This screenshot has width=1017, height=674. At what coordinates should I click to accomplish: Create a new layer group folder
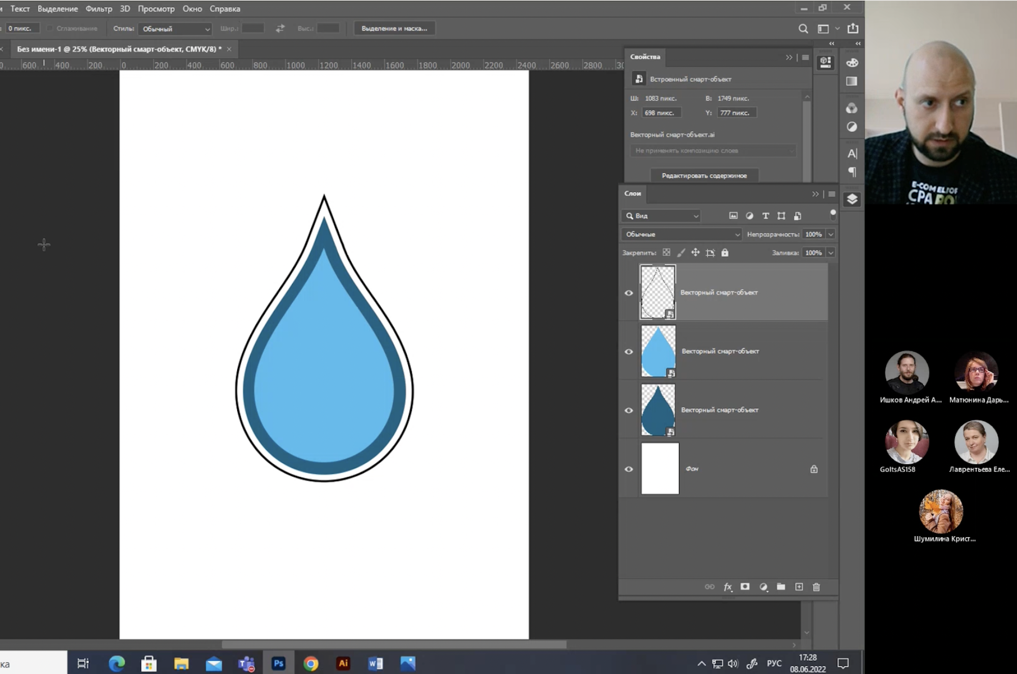[781, 587]
